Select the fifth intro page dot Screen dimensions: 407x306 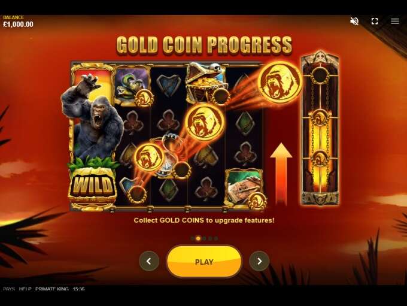coord(216,238)
